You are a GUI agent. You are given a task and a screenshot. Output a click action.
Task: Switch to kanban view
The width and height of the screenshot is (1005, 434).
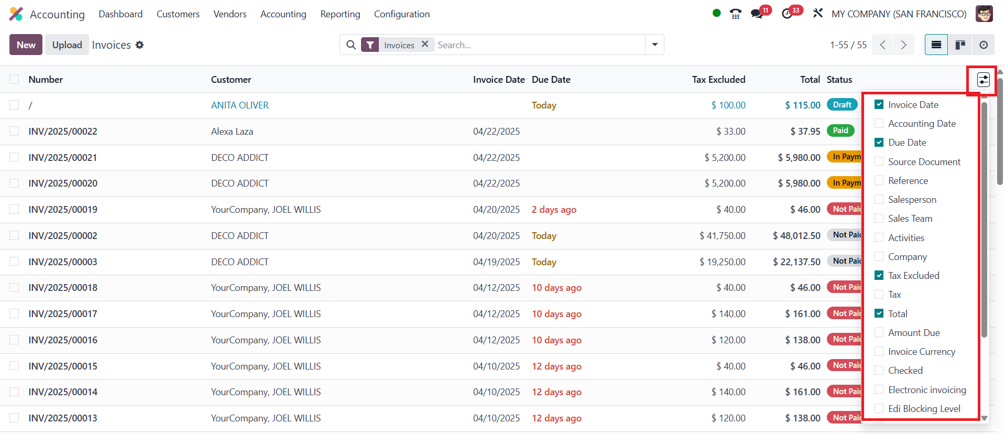pos(960,45)
